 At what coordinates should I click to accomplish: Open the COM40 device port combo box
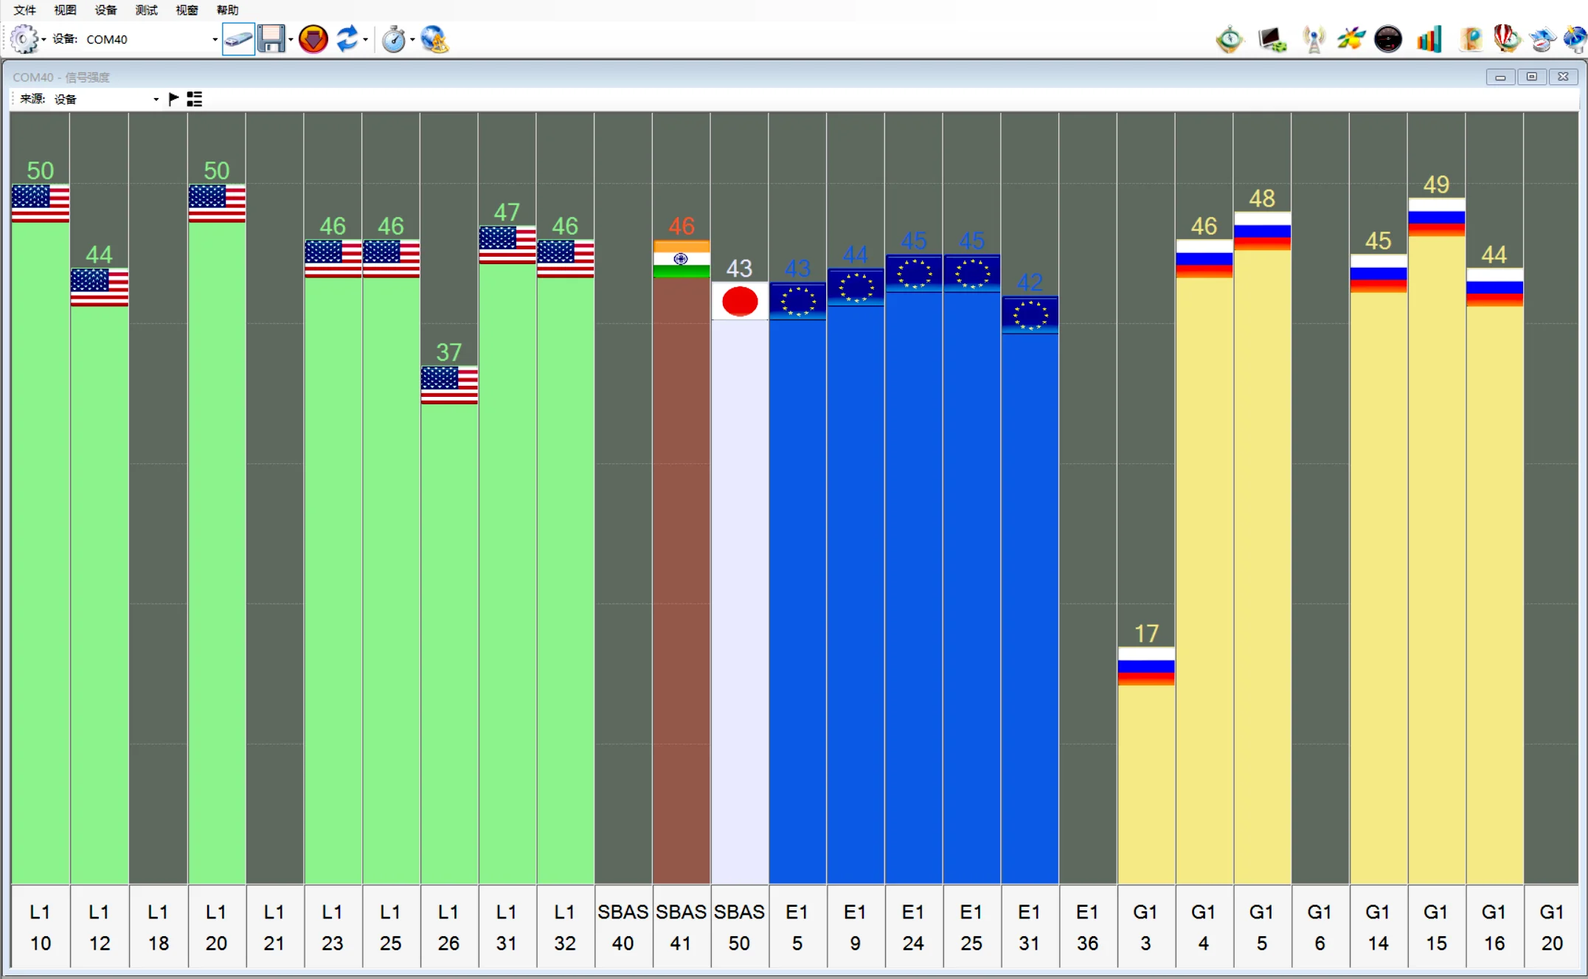click(151, 39)
